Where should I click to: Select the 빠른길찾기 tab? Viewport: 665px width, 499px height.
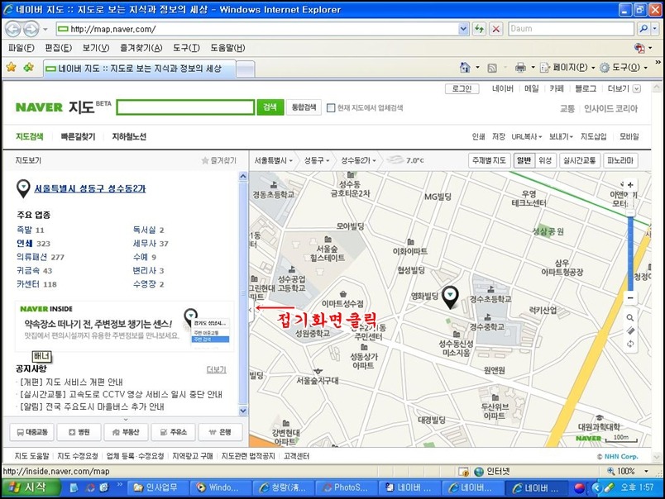click(x=78, y=136)
